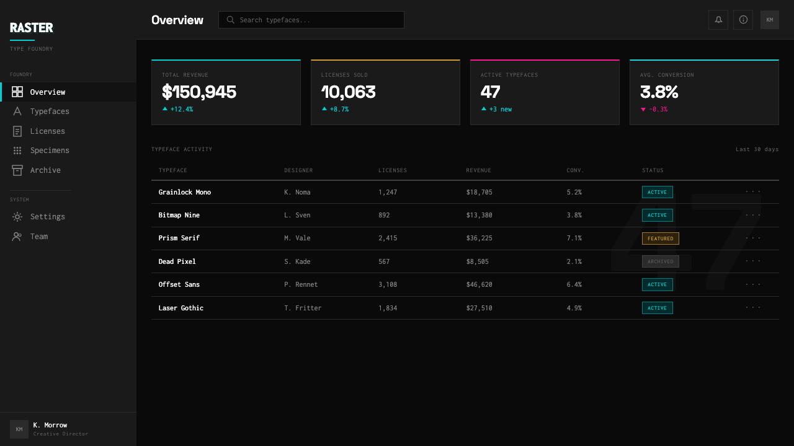Open row options for Dead Pixel
794x446 pixels.
click(753, 261)
